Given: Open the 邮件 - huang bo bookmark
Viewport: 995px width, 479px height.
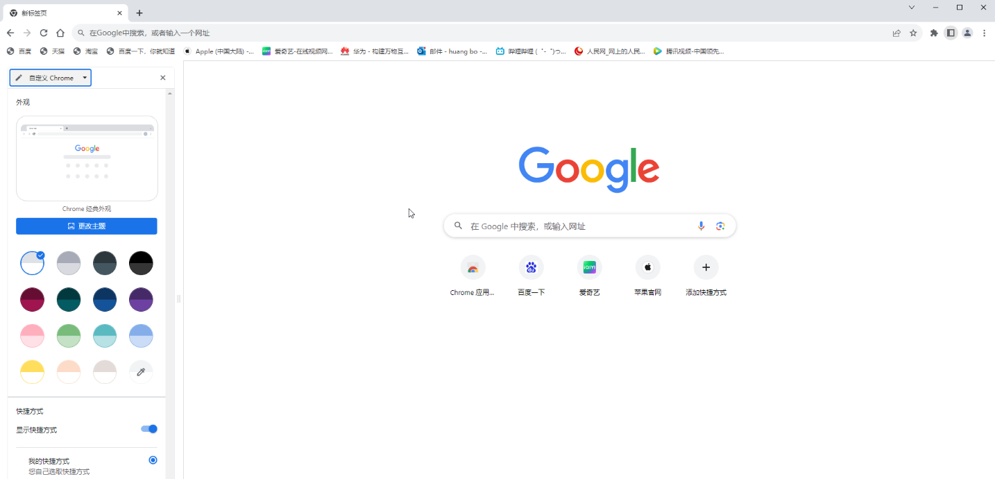Looking at the screenshot, I should [x=452, y=51].
